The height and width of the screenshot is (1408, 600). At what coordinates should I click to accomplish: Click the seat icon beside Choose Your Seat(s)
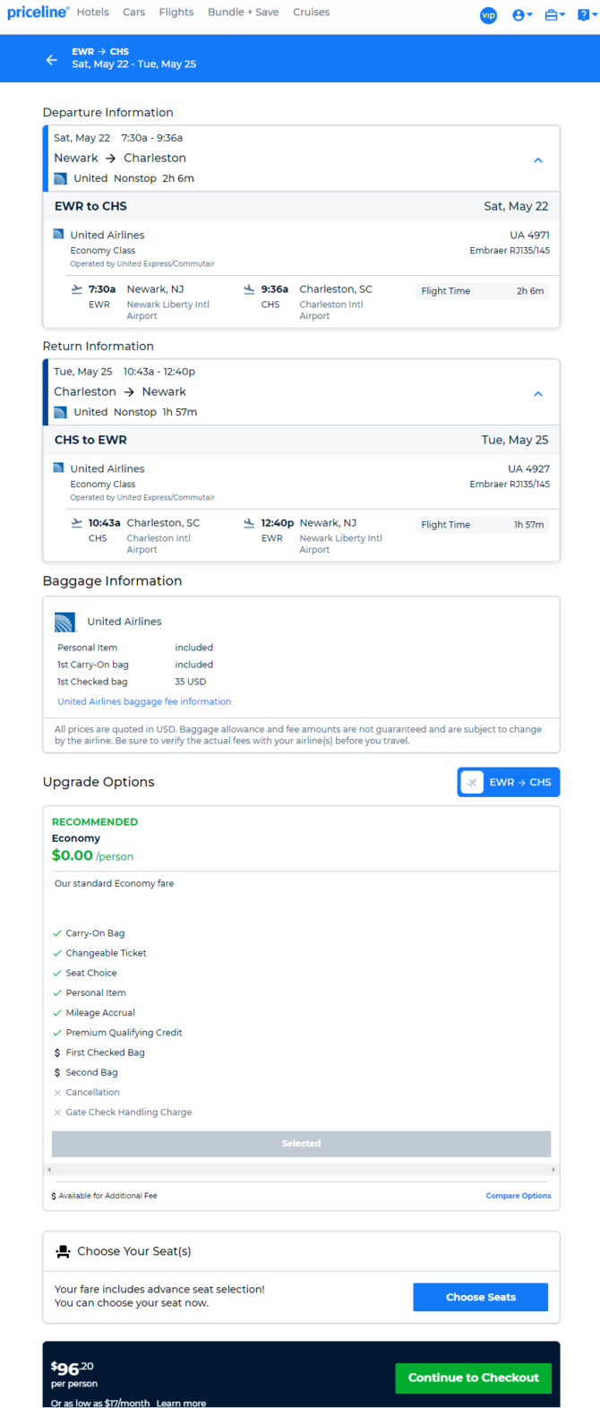coord(63,1251)
